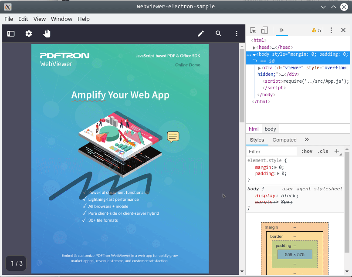Select the html breadcrumb item
The width and height of the screenshot is (352, 277).
tap(254, 129)
